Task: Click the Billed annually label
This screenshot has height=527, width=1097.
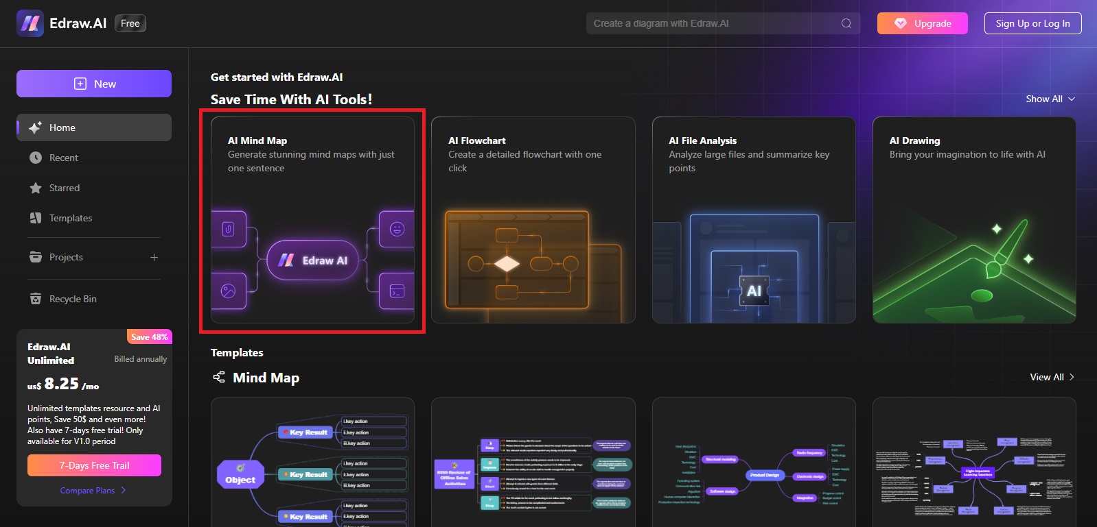Action: click(x=141, y=359)
